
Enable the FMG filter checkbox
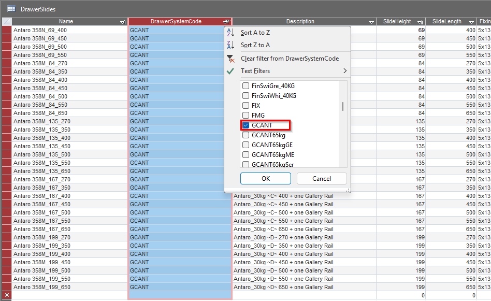point(246,115)
